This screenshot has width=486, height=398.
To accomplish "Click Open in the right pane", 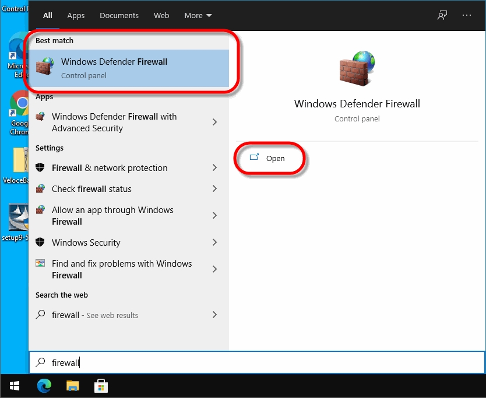I will point(275,158).
